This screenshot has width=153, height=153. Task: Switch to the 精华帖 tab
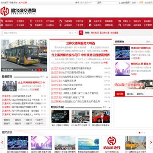coord(130,94)
